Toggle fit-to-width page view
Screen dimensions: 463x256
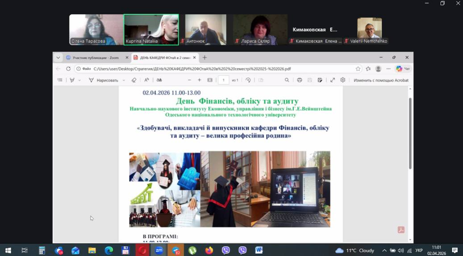tap(210, 80)
